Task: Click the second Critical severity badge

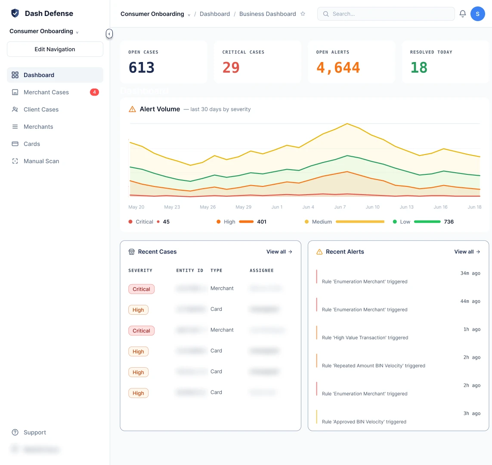Action: pyautogui.click(x=141, y=331)
